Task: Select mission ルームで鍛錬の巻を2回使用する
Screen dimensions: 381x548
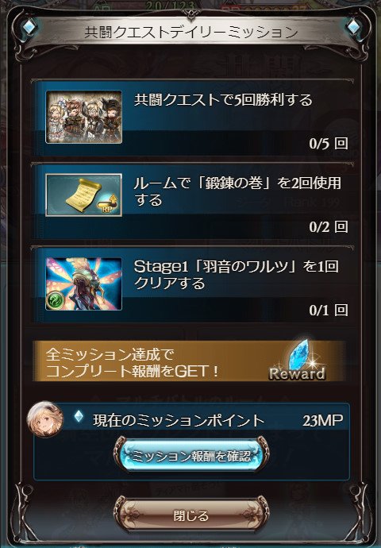Action: point(194,201)
